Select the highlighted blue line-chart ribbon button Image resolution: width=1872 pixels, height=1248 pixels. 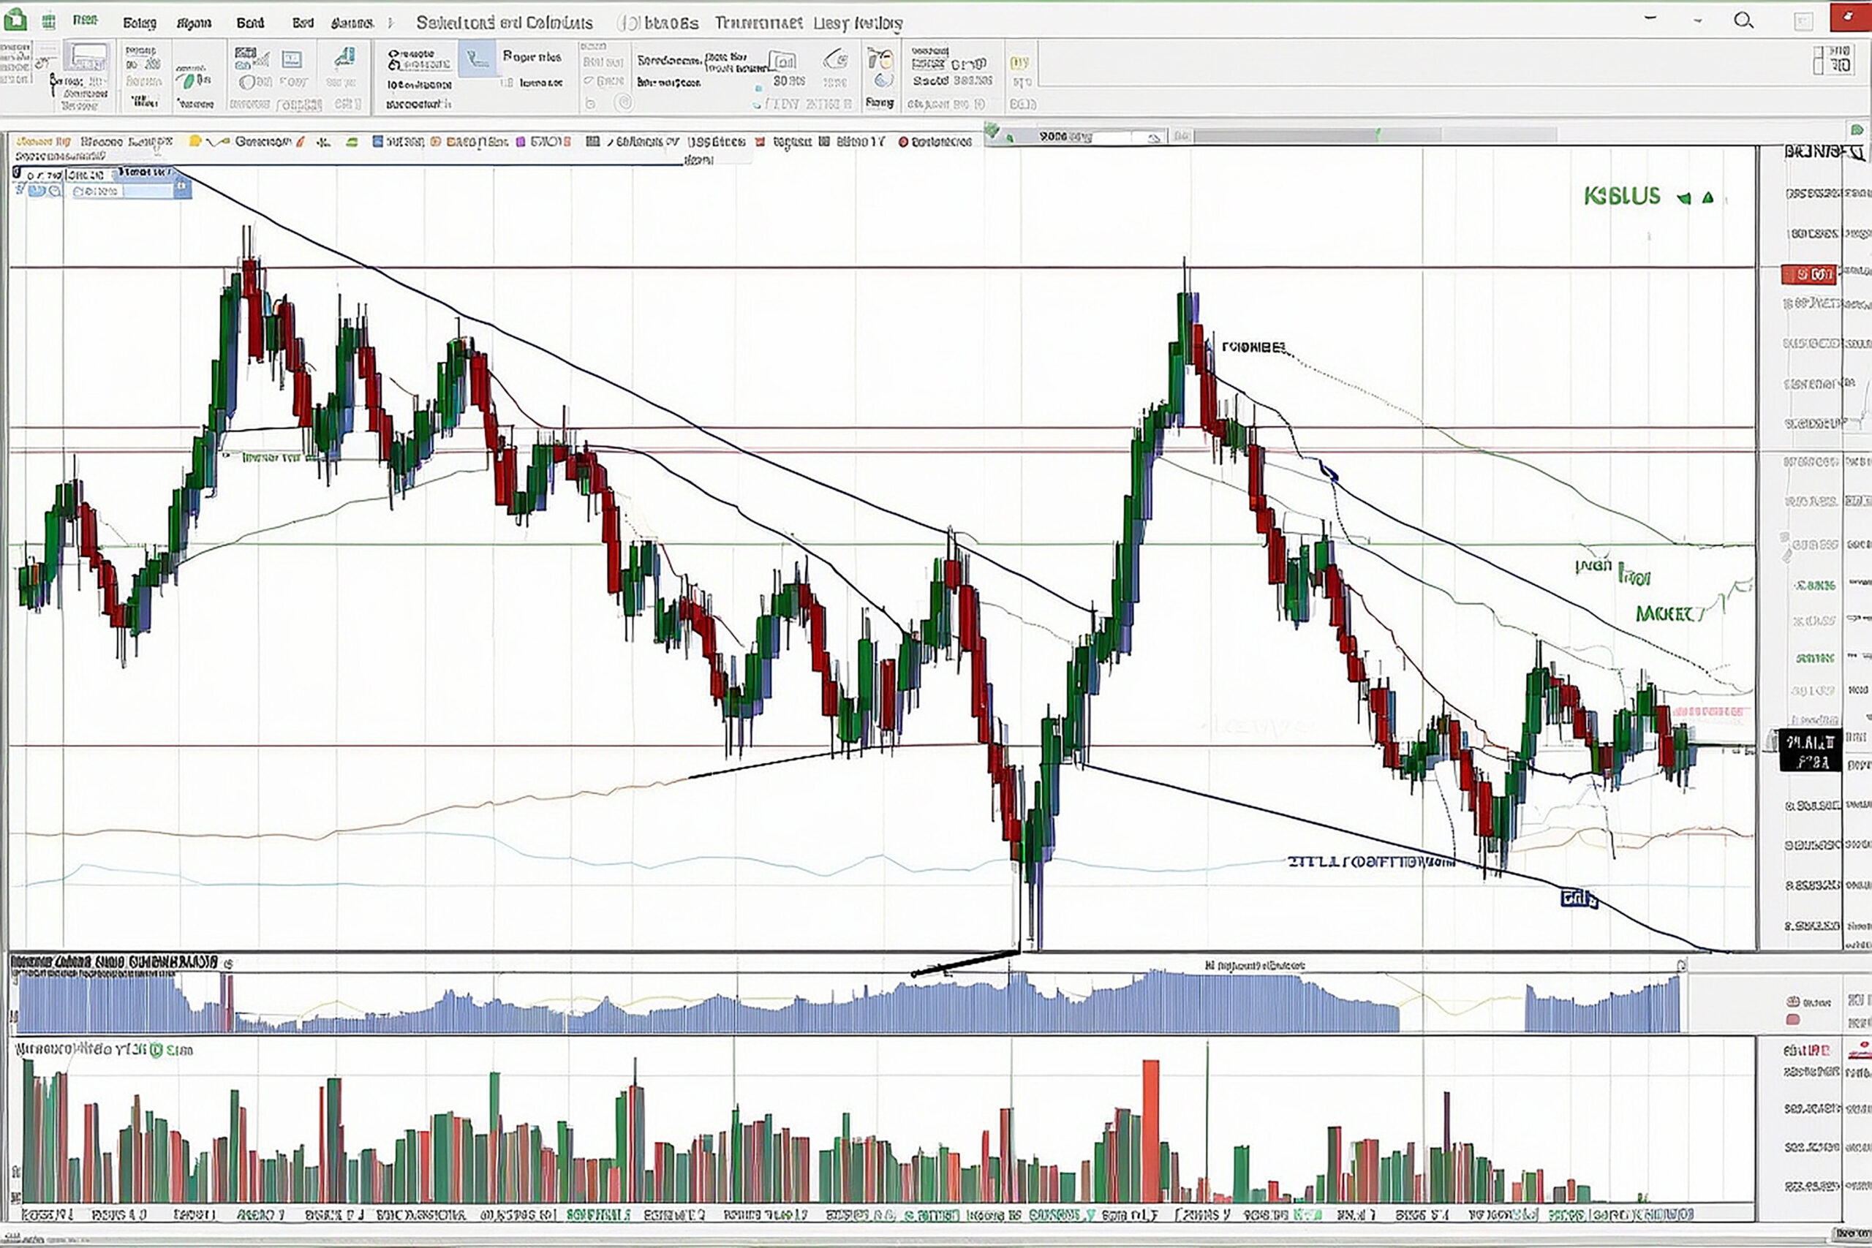coord(477,60)
